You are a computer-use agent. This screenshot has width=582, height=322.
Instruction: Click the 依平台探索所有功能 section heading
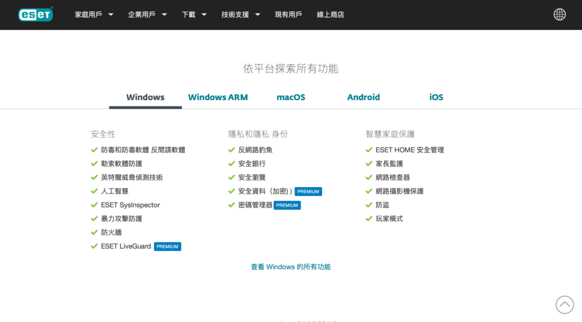(290, 69)
